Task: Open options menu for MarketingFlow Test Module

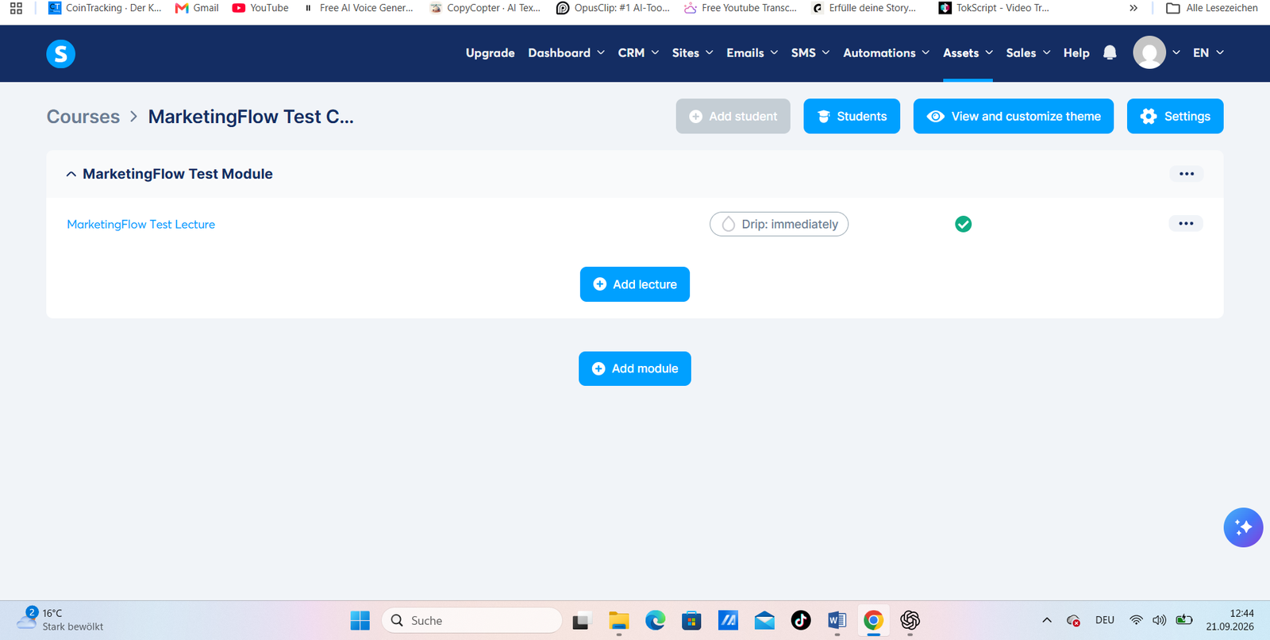Action: 1187,174
